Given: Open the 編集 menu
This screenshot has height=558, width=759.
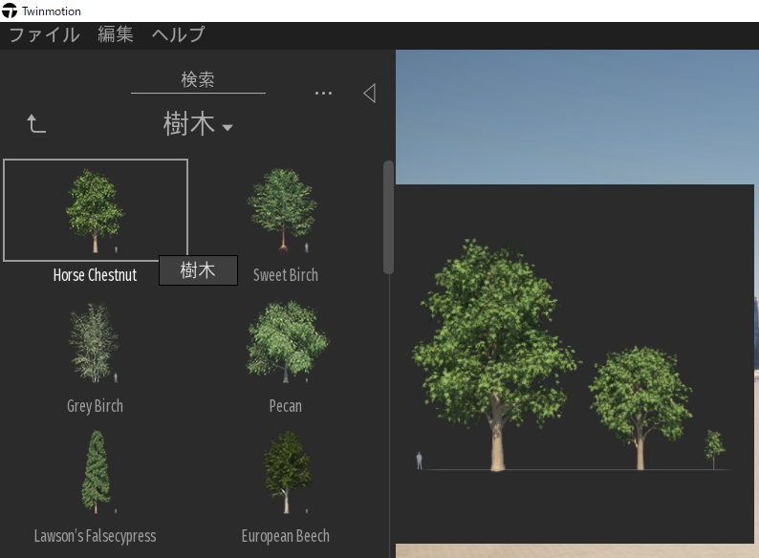Looking at the screenshot, I should tap(116, 35).
